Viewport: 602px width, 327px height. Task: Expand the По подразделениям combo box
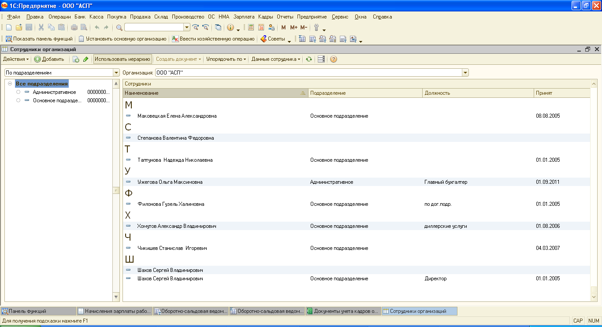[x=116, y=72]
